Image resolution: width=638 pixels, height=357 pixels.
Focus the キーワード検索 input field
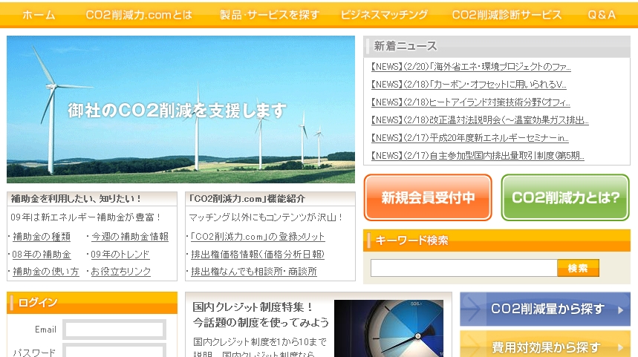pos(464,268)
